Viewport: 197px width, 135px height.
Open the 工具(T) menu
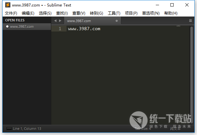tap(114, 13)
